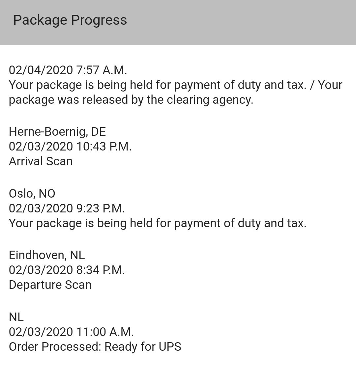Image resolution: width=356 pixels, height=385 pixels.
Task: Click the 02/03/2020 8:34 P.M. timestamp
Action: coord(67,270)
